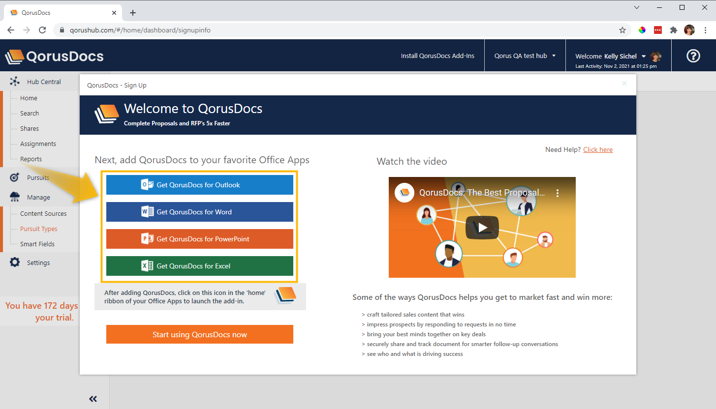Open Search in sidebar

click(x=30, y=113)
